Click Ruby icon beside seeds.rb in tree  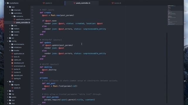point(12,88)
